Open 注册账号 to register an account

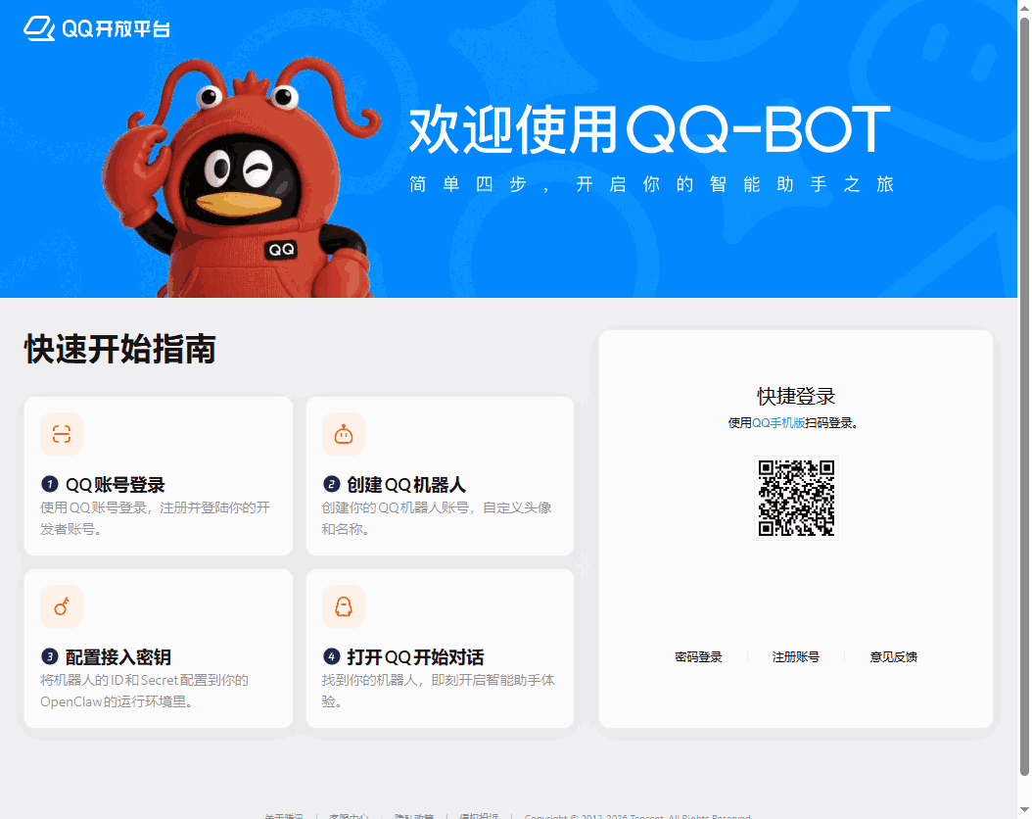click(x=796, y=657)
